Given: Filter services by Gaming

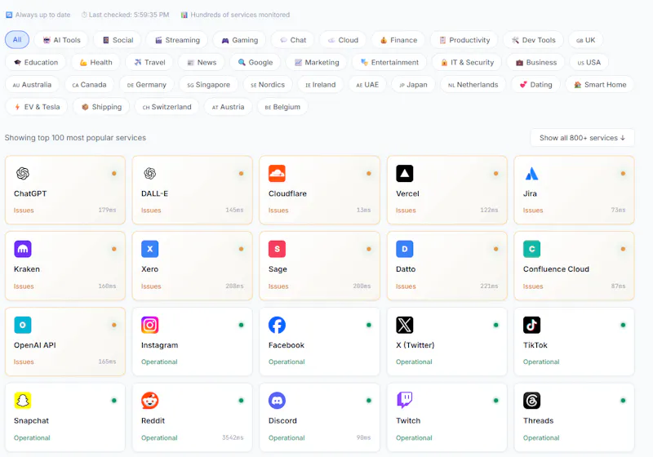Looking at the screenshot, I should [x=239, y=40].
